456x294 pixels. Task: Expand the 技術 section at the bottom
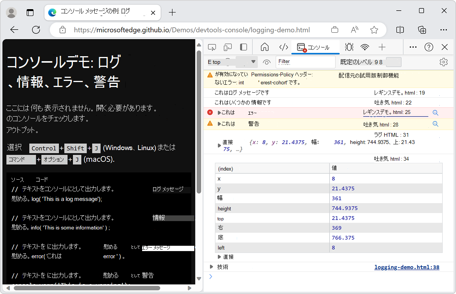pyautogui.click(x=212, y=267)
